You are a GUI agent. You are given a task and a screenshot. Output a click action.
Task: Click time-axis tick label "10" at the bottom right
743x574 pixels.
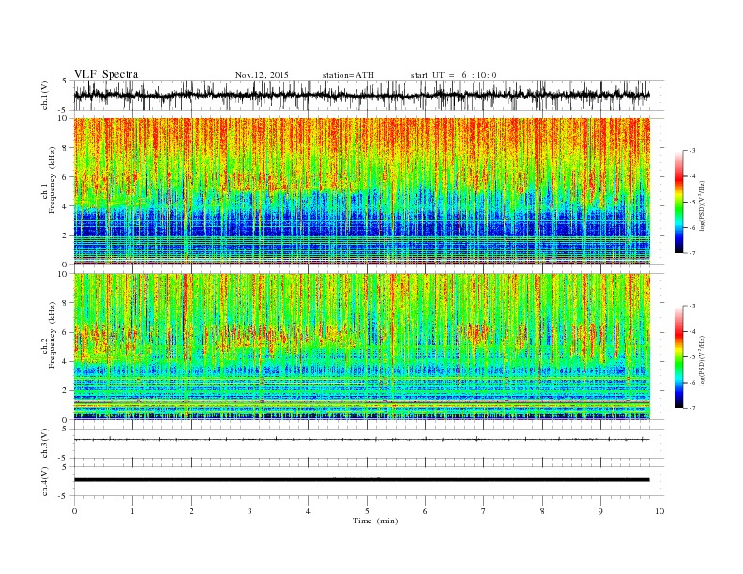click(660, 511)
